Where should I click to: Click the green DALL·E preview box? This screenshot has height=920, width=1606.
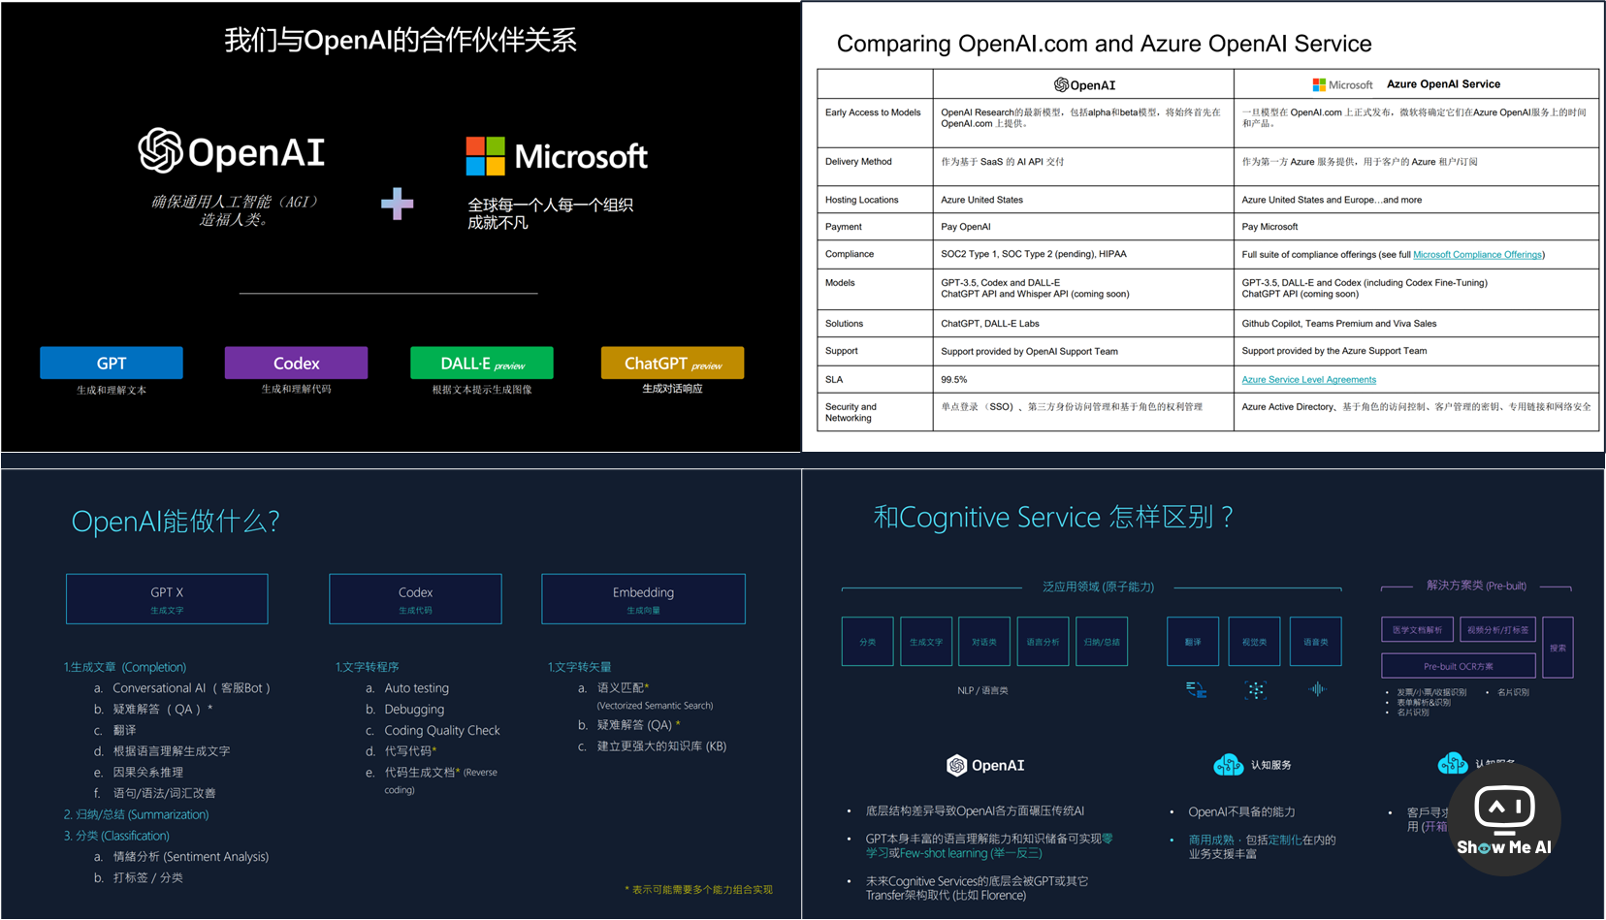tap(482, 363)
